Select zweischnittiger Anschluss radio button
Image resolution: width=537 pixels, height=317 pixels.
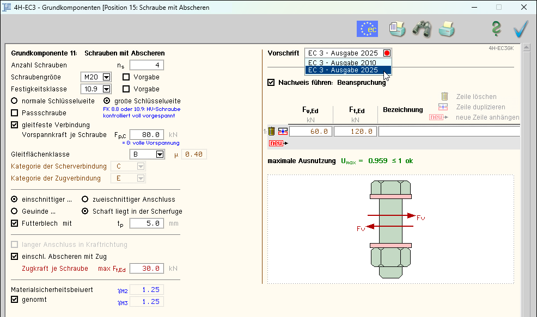click(x=85, y=200)
